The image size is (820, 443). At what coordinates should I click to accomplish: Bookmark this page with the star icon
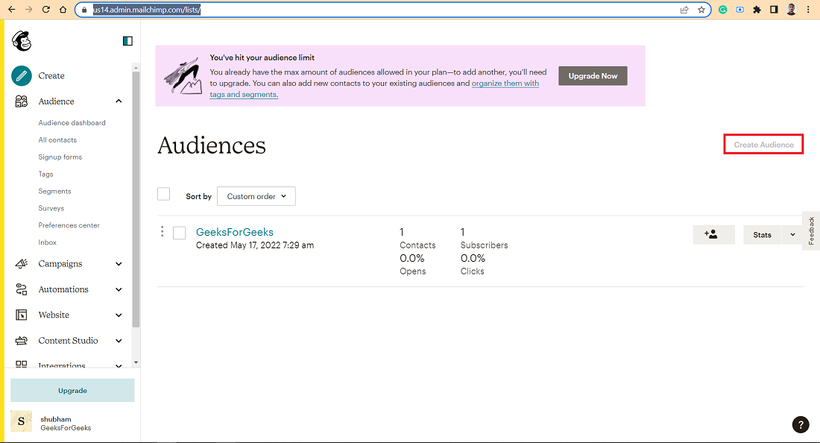[701, 10]
